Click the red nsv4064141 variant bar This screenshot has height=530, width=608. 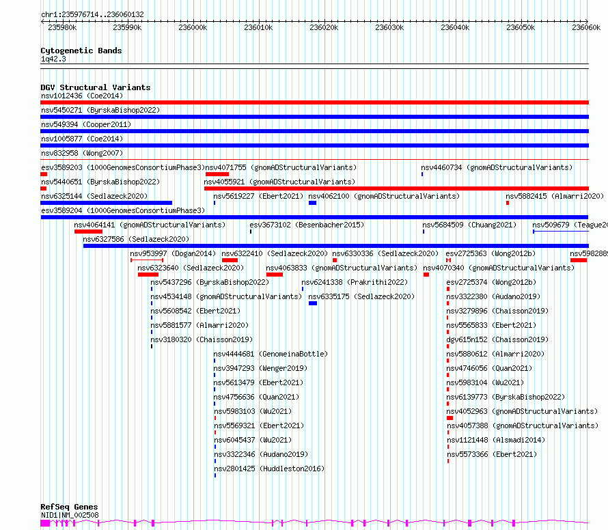88,232
